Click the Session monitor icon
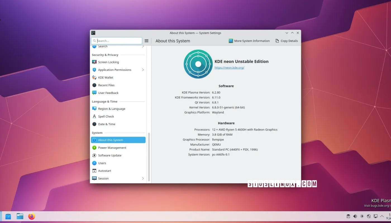Image resolution: width=391 pixels, height=223 pixels. (94, 178)
